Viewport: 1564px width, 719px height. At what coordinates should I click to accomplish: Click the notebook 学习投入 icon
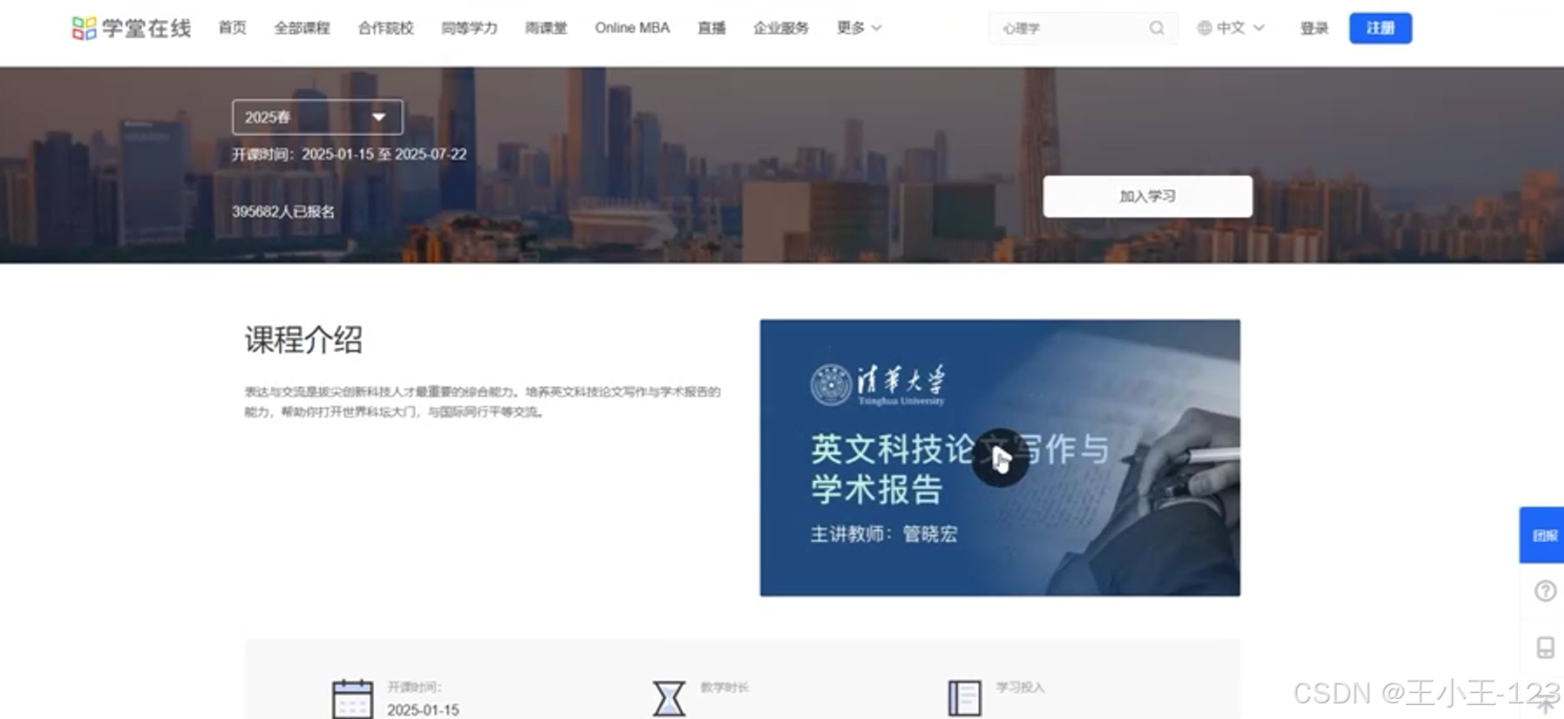click(x=964, y=698)
